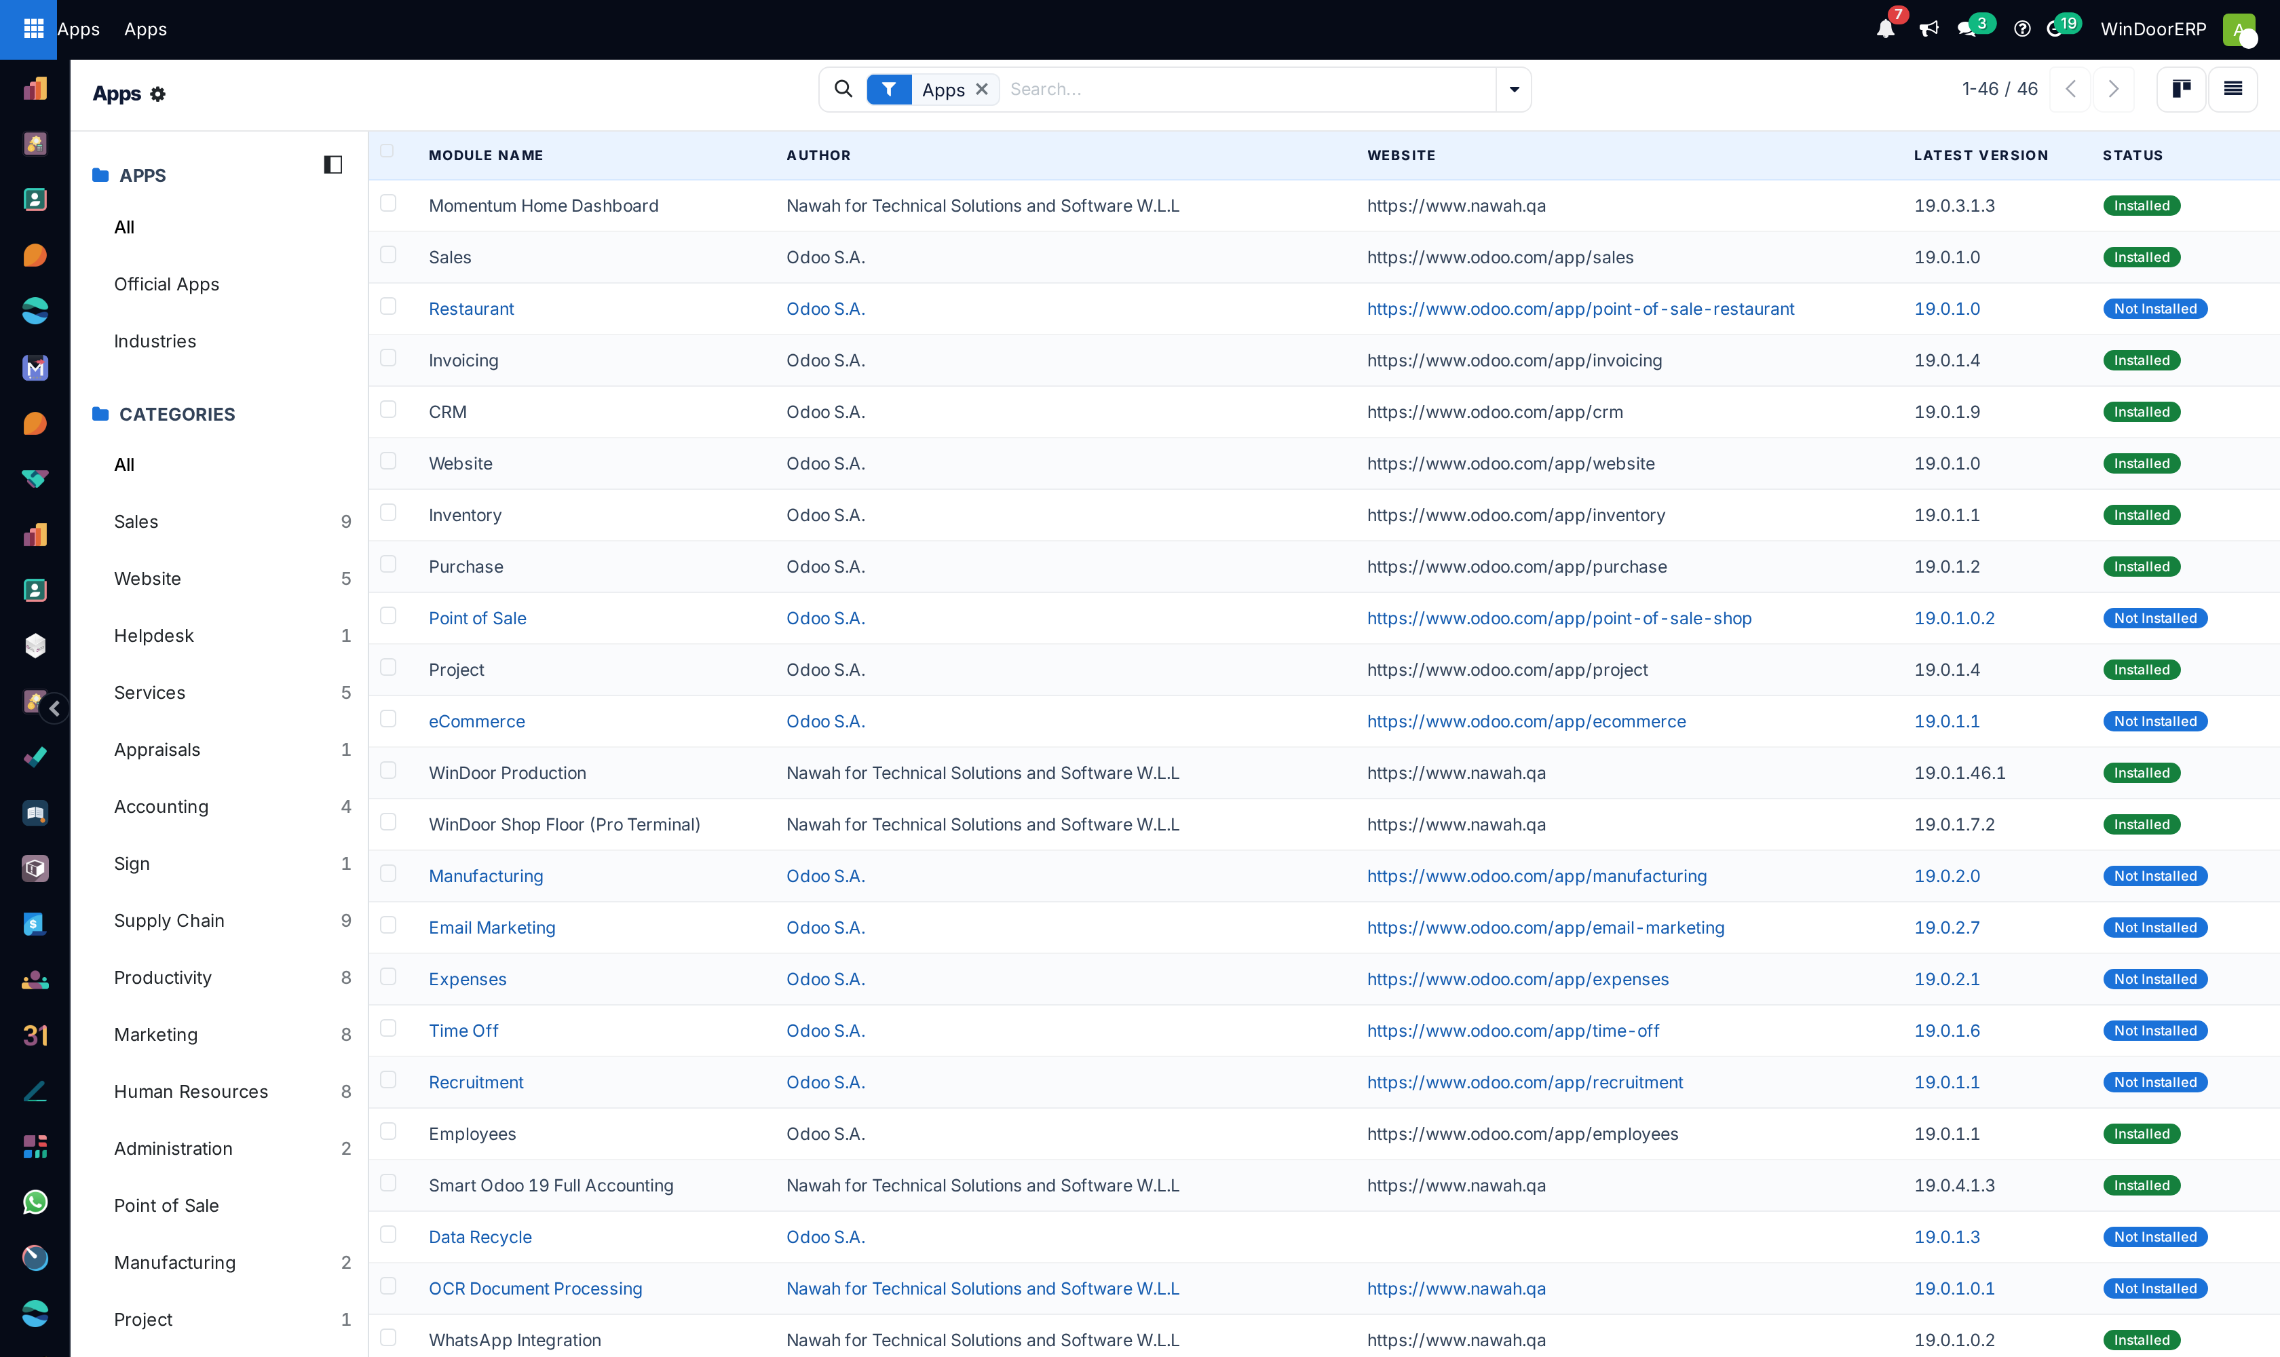Screen dimensions: 2280x1357
Task: Open the main apps grid launcher
Action: (x=33, y=29)
